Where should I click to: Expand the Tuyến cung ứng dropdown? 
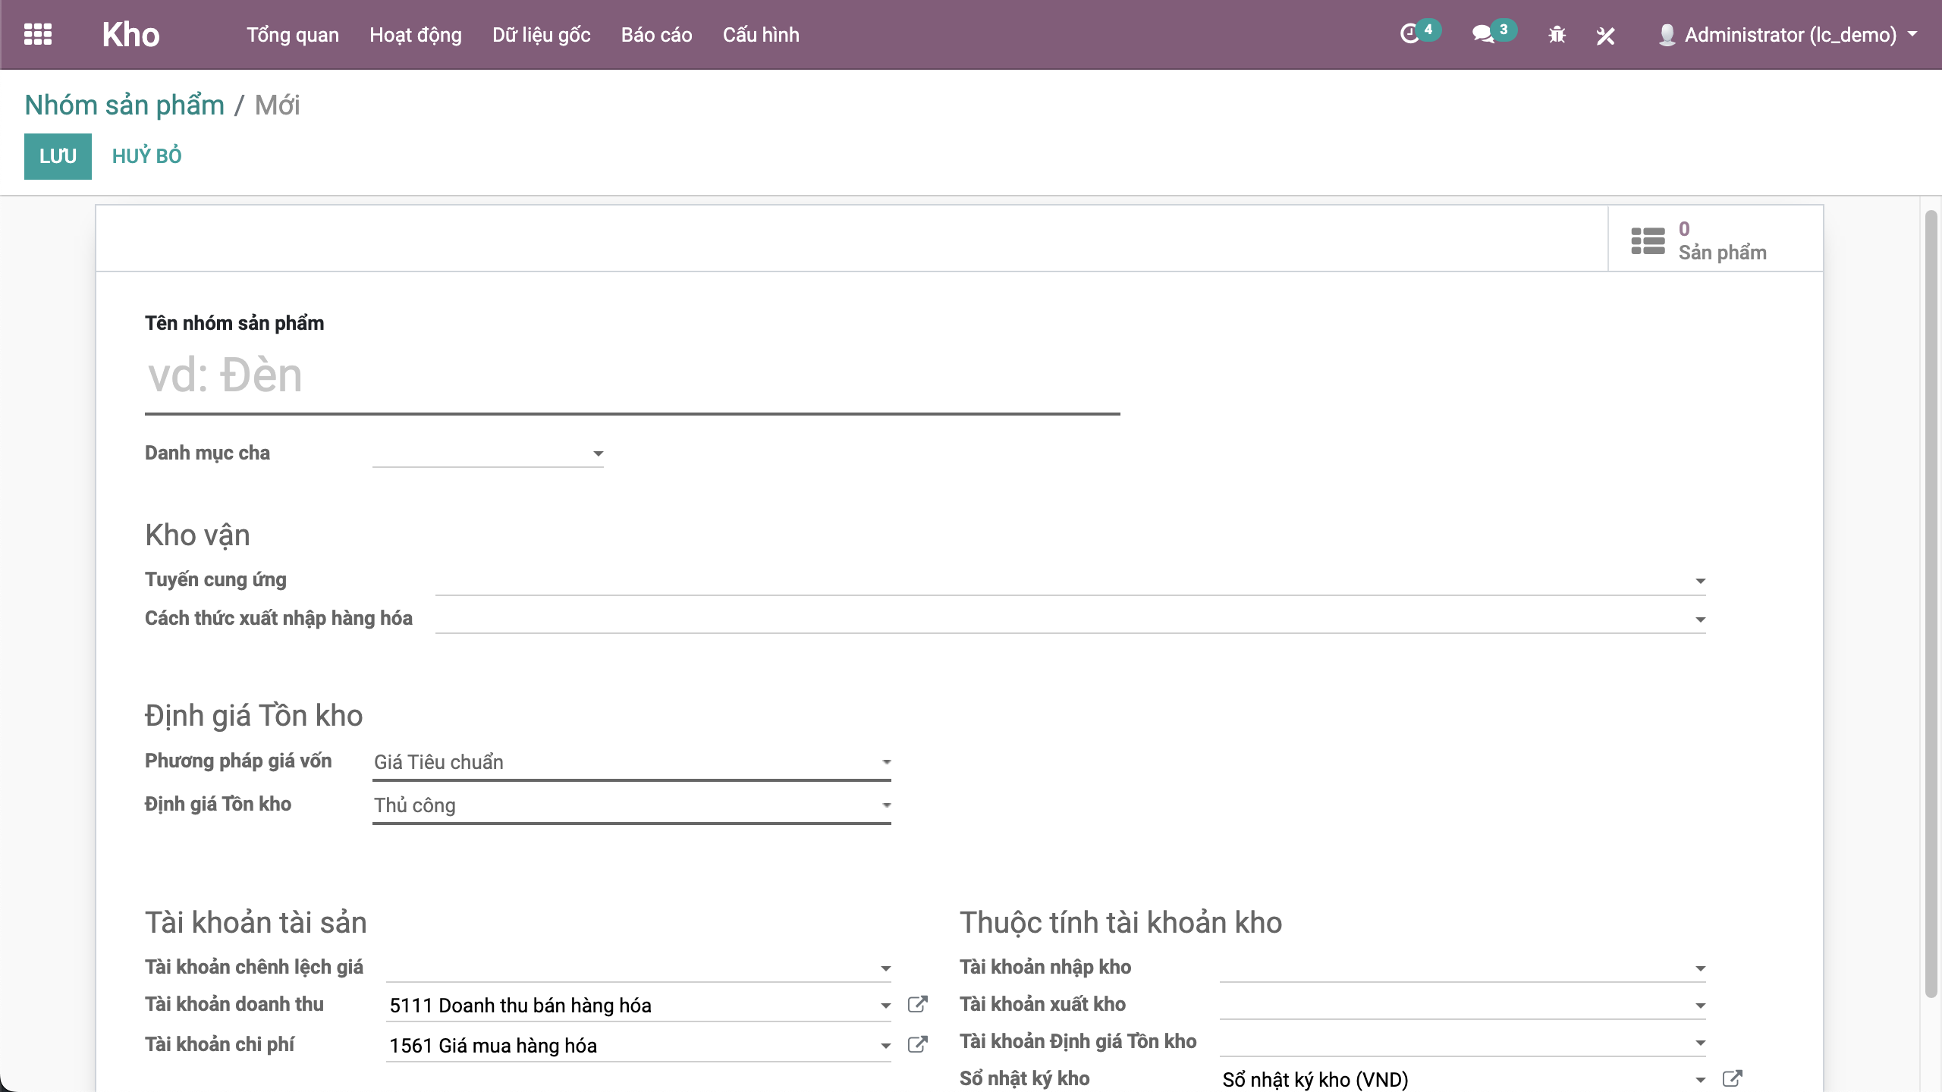click(x=1700, y=581)
